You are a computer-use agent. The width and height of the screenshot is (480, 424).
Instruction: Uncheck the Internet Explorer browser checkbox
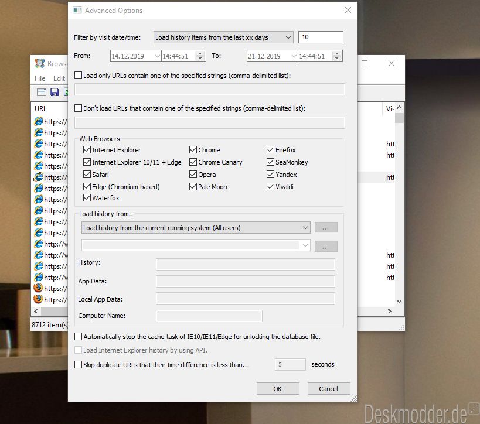pyautogui.click(x=87, y=149)
